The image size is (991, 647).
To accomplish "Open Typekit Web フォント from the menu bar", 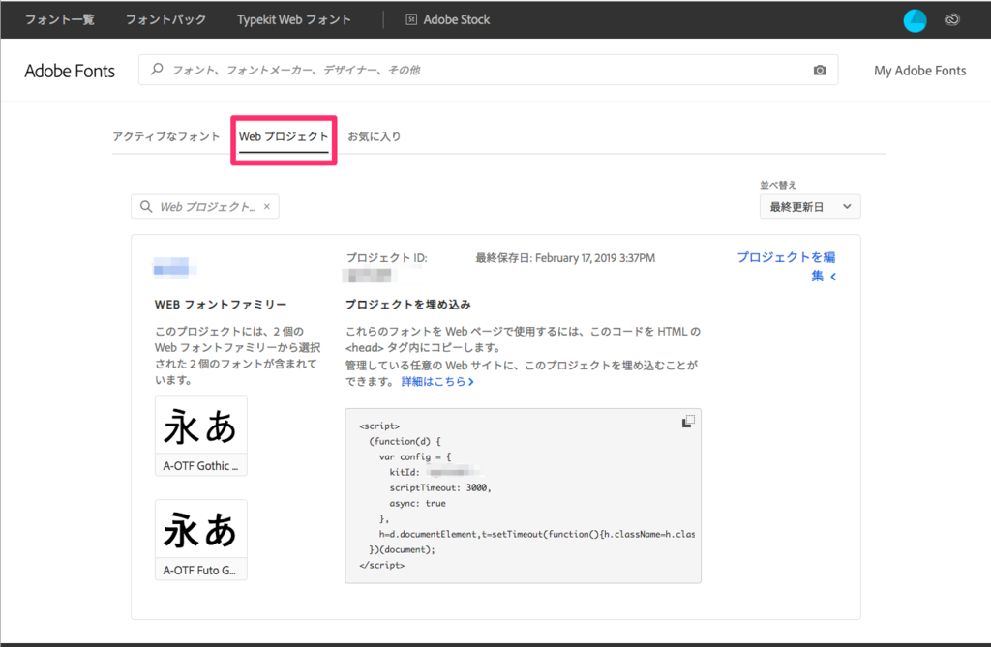I will [294, 19].
